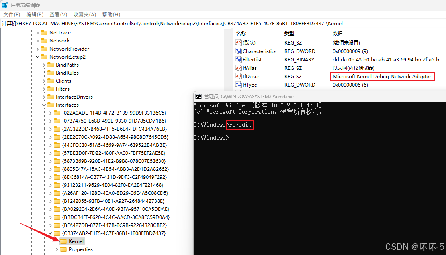Click folder icon of {BFA427DB-877F-447B-8C9B-92264328CBE2}
446x255 pixels.
pyautogui.click(x=57, y=225)
